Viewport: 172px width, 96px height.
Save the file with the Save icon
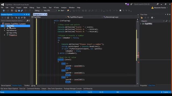pyautogui.click(x=19, y=11)
